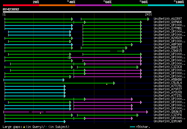The height and width of the screenshot is (129, 187).
Task: Click the UniRef100_A2VD29 label
Action: pyautogui.click(x=168, y=38)
